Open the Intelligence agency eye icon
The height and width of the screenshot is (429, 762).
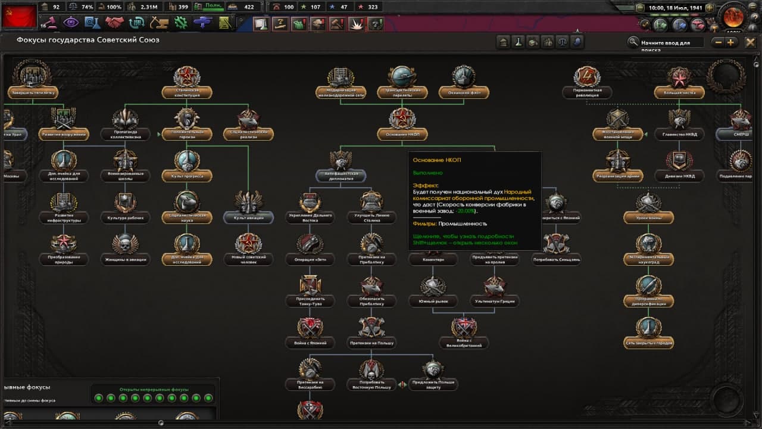click(x=71, y=23)
